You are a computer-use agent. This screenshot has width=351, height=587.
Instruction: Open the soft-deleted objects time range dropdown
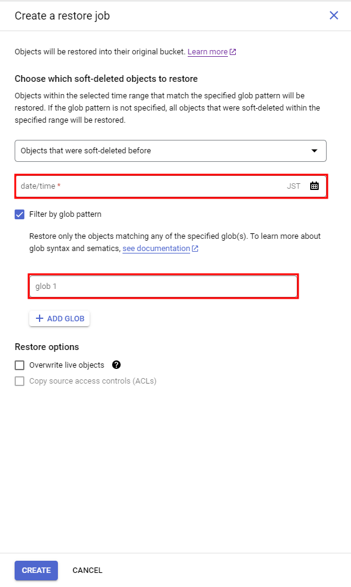(x=171, y=151)
